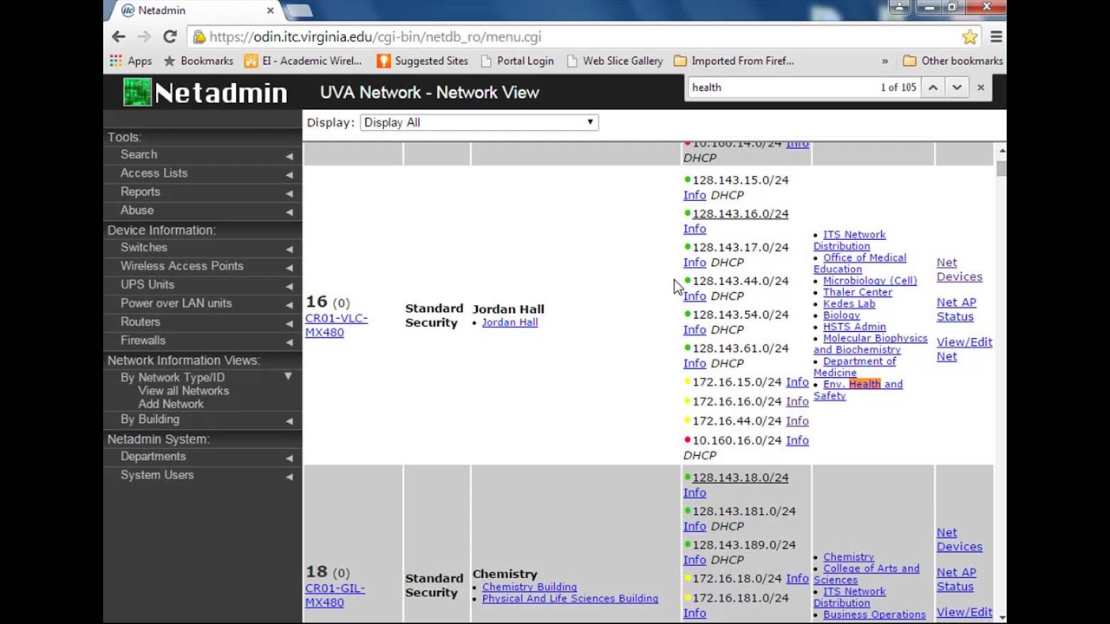Open the UPS Units menu item
Image resolution: width=1110 pixels, height=624 pixels.
(147, 284)
